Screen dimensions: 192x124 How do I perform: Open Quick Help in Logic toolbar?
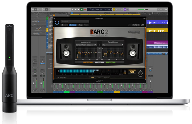(38, 10)
